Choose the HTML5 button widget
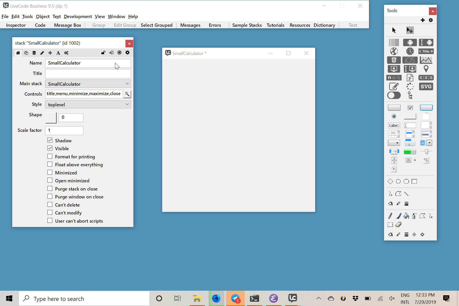459x306 pixels. click(394, 60)
